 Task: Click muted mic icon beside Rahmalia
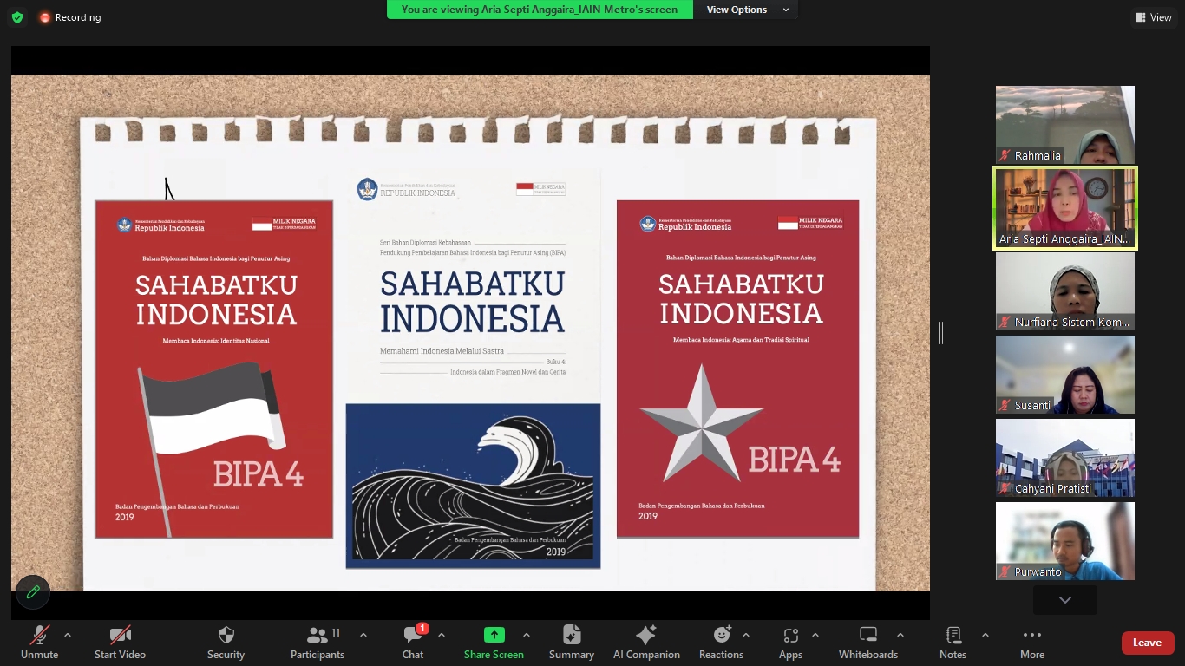pos(1005,155)
